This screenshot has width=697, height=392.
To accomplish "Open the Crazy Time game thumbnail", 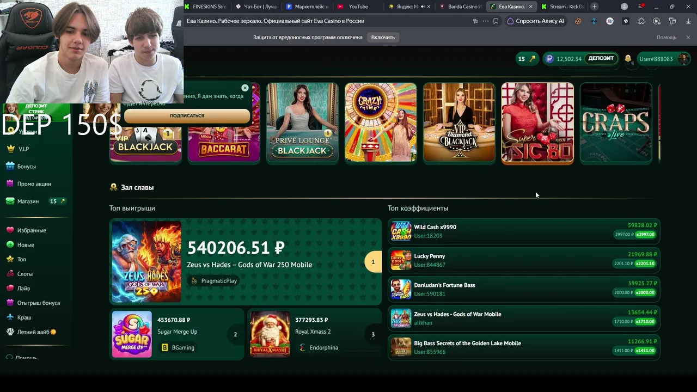I will click(x=381, y=123).
